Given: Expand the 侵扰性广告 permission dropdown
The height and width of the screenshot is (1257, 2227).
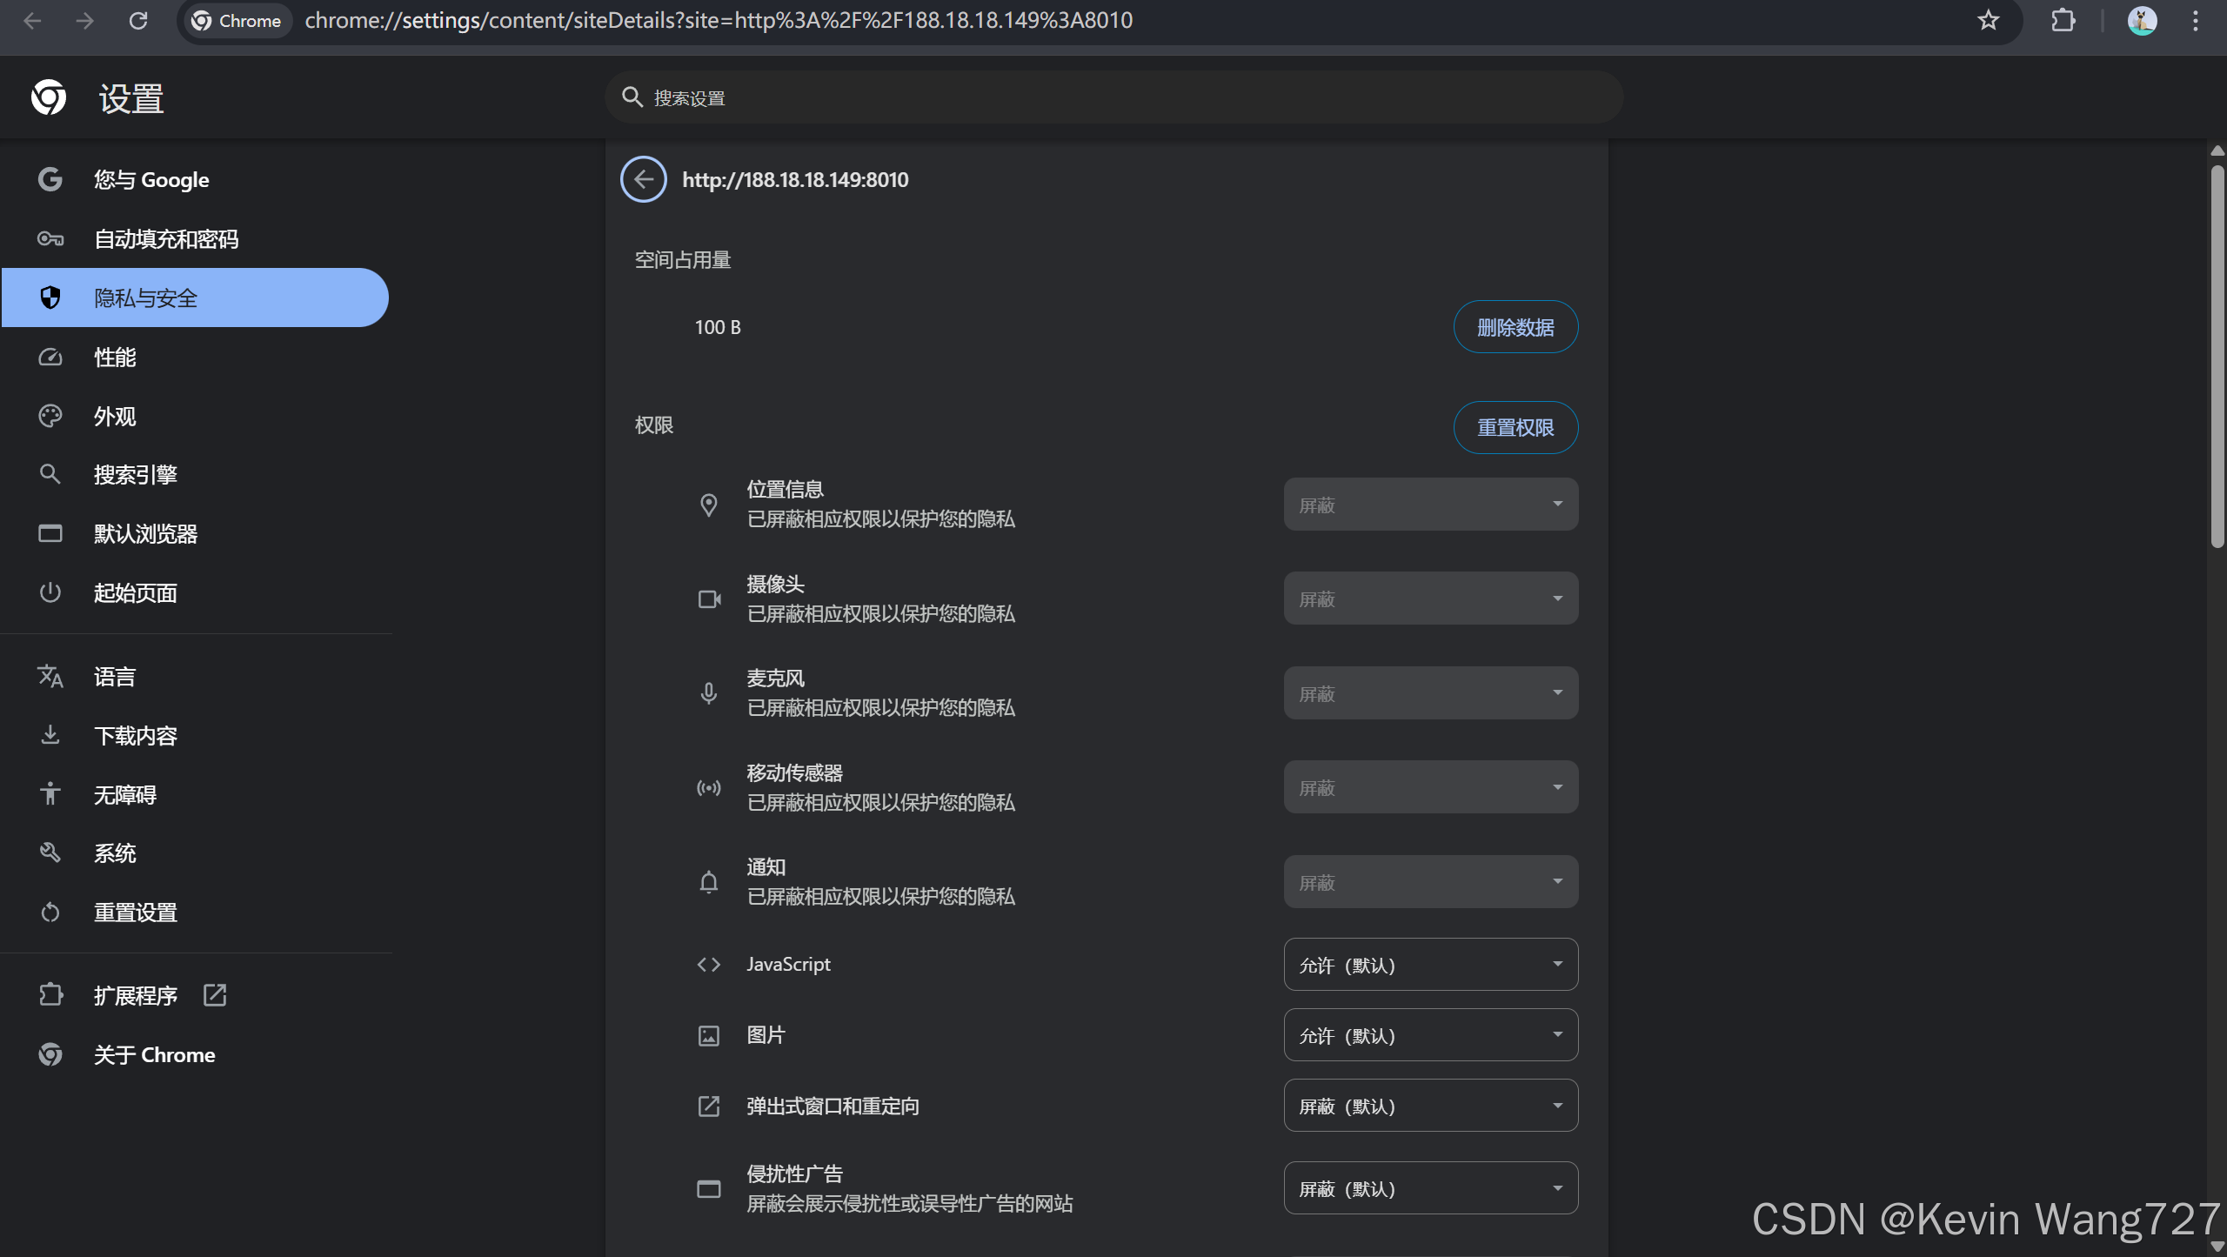Looking at the screenshot, I should tap(1430, 1188).
